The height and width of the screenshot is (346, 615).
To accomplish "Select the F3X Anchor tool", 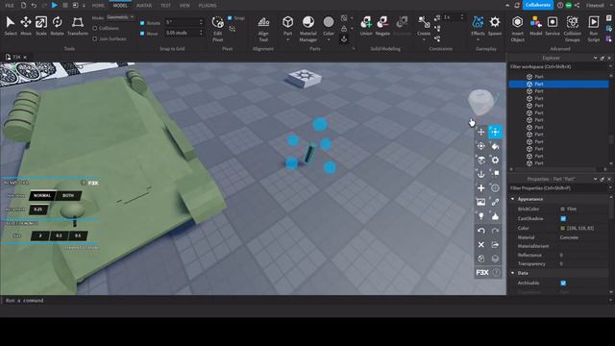I will (x=480, y=174).
